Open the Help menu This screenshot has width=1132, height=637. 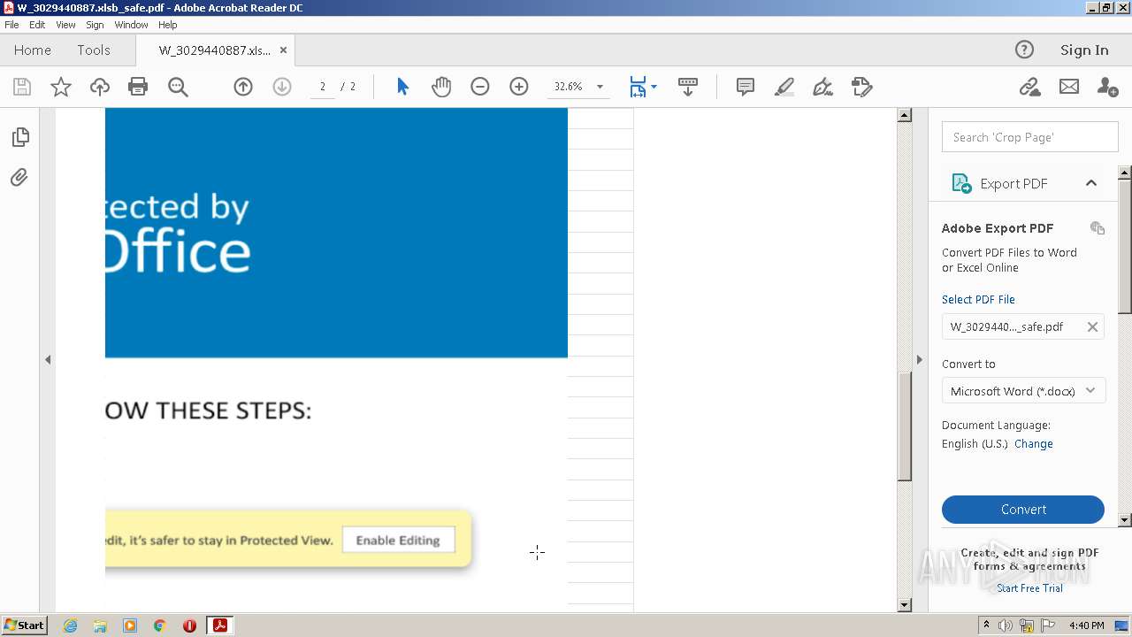[168, 25]
